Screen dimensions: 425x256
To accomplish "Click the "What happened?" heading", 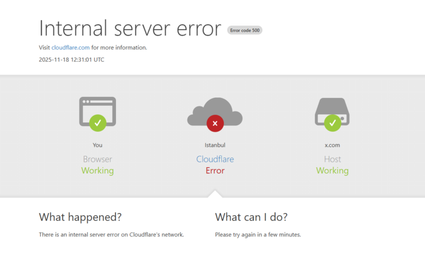I will tap(80, 217).
